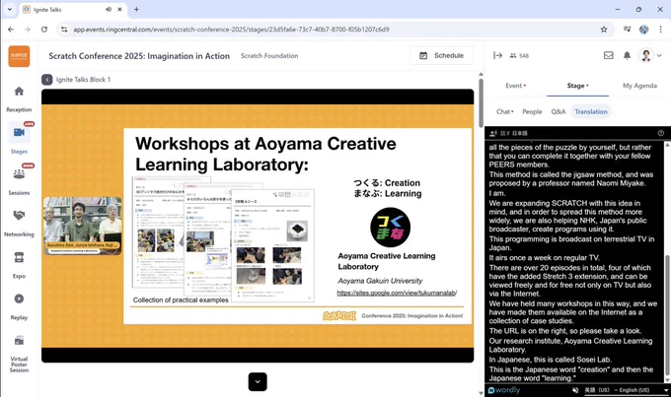View site information icon in address bar
Viewport: 671px width, 397px height.
(x=64, y=30)
